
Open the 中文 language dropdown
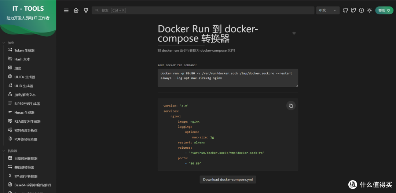click(x=328, y=10)
